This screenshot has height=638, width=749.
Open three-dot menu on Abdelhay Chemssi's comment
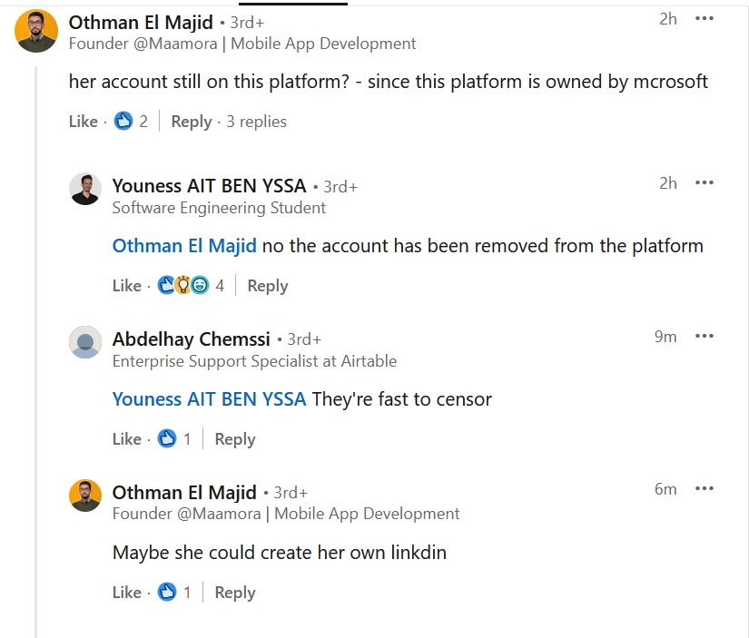705,337
